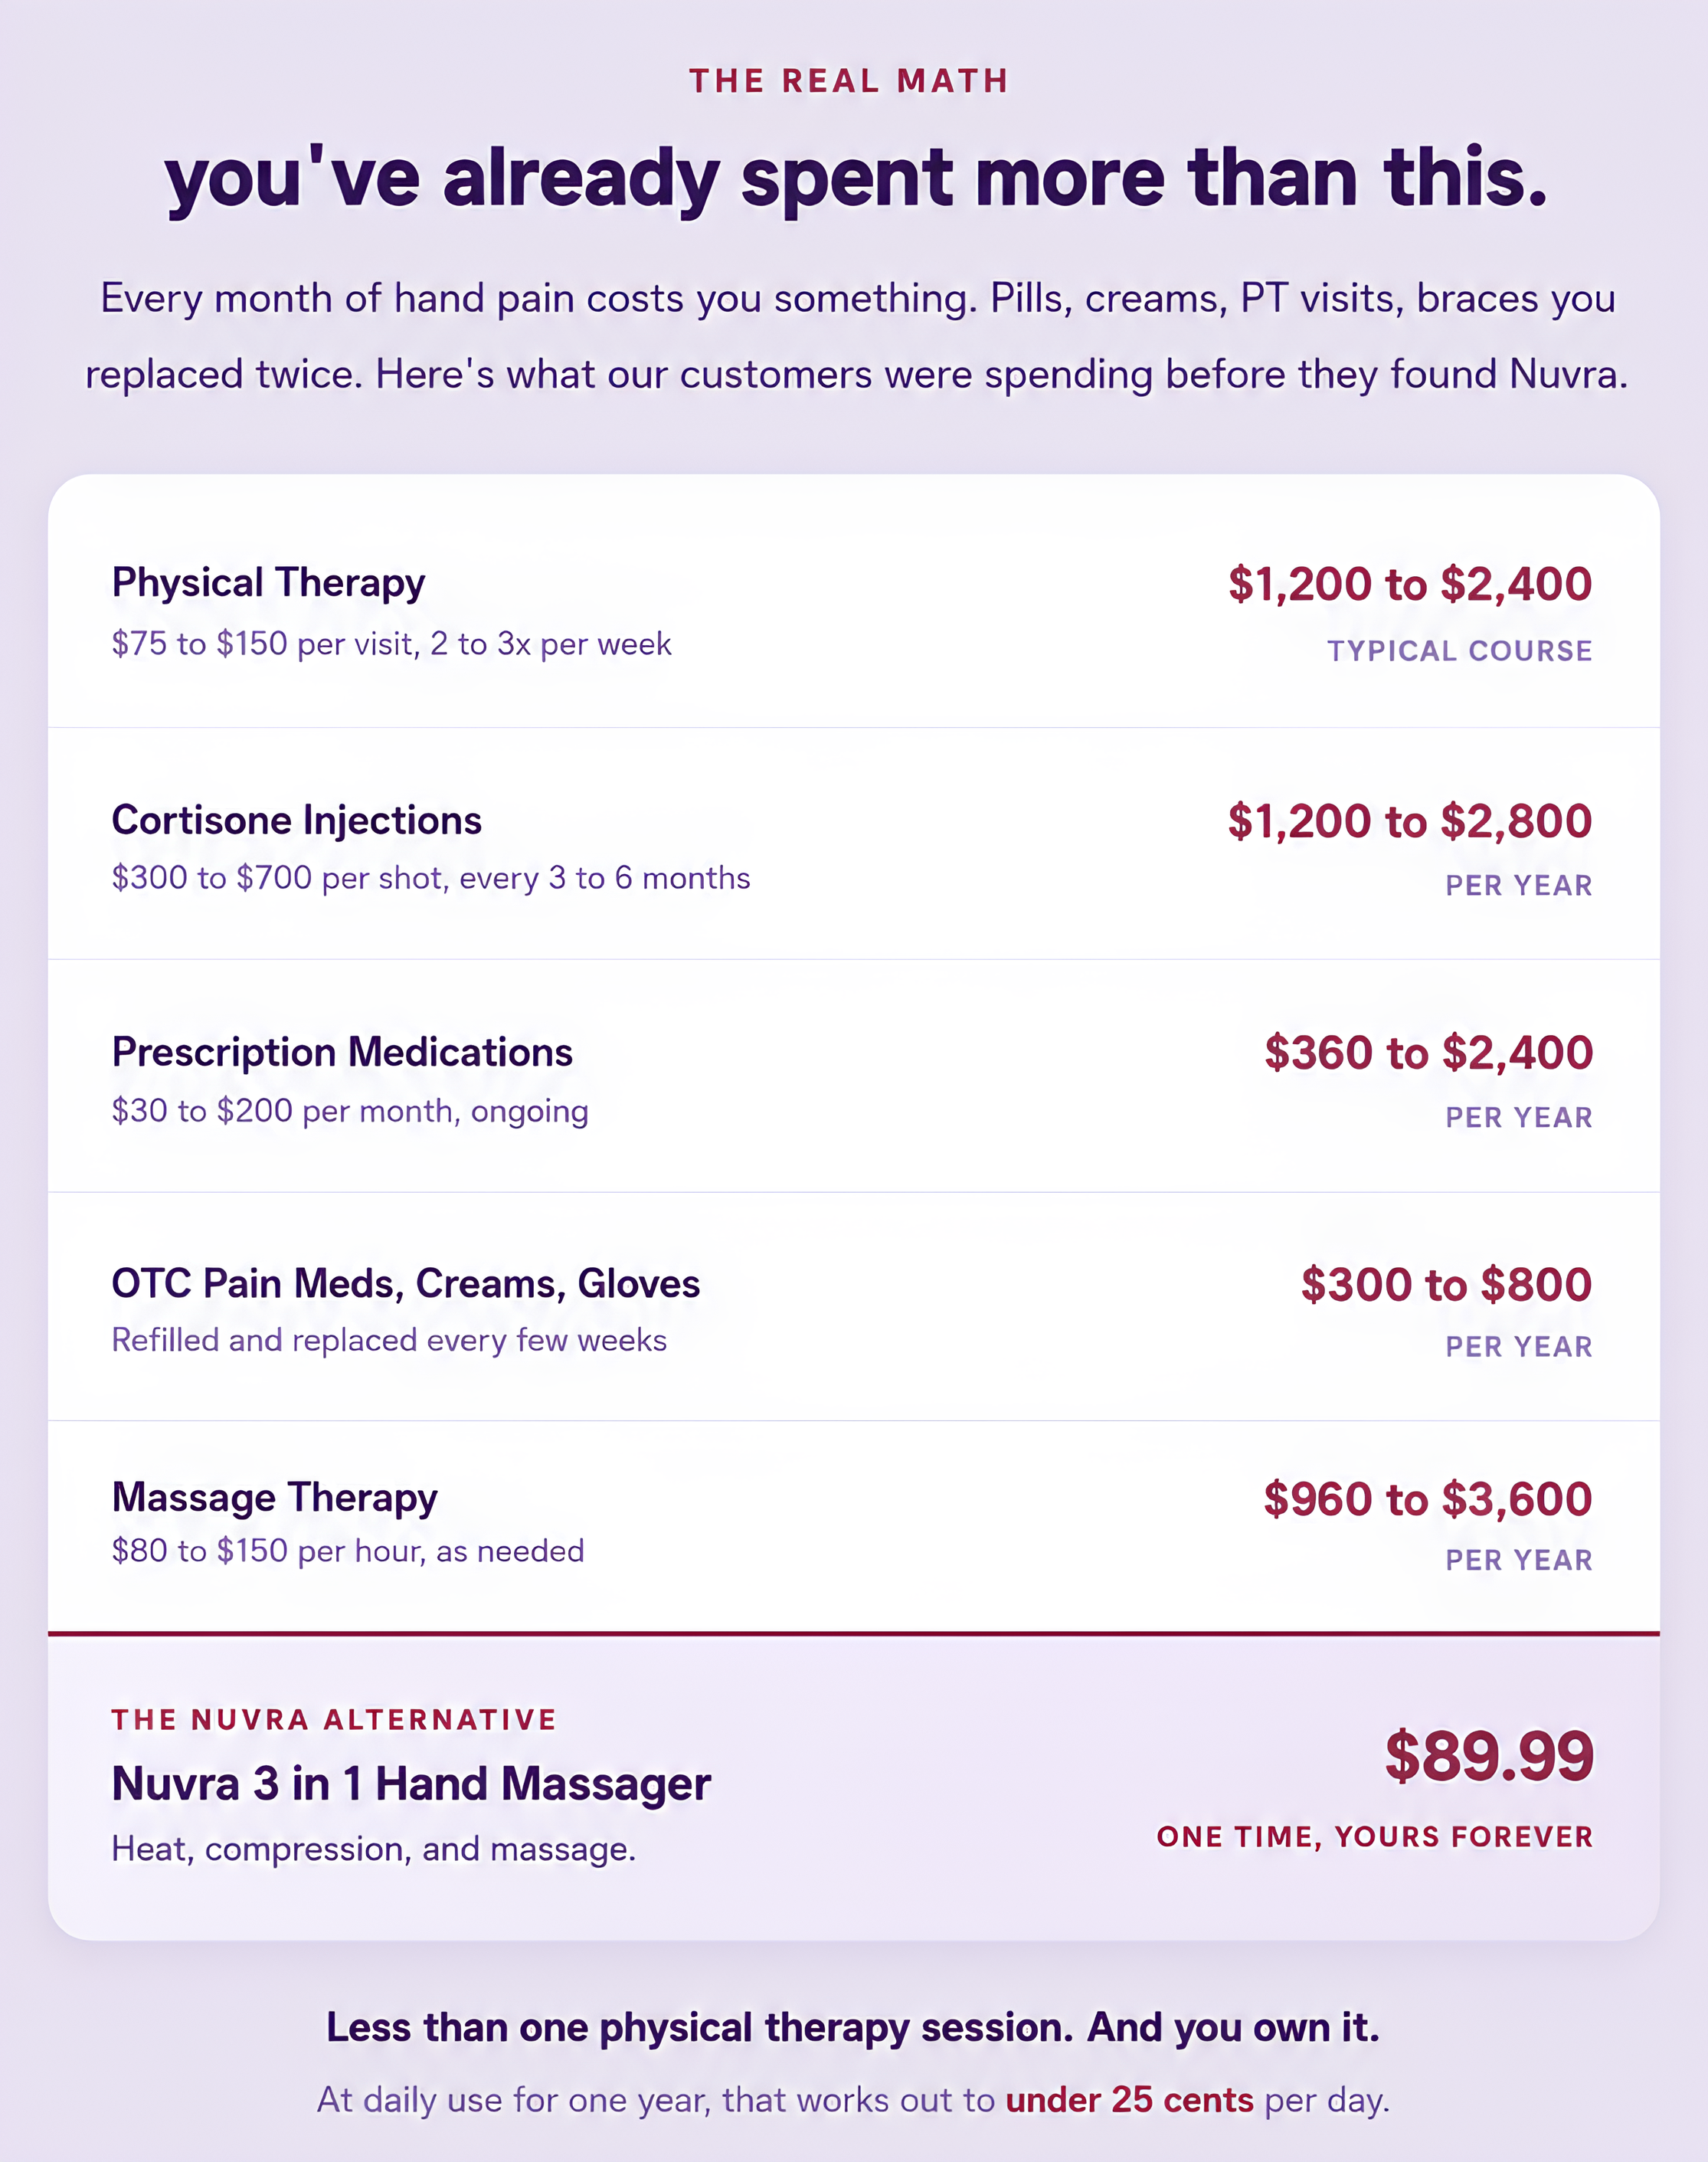Click the 'TYPICAL COURSE' label

point(1460,651)
